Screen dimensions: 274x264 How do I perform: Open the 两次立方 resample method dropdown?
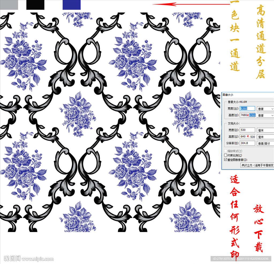(x=257, y=165)
